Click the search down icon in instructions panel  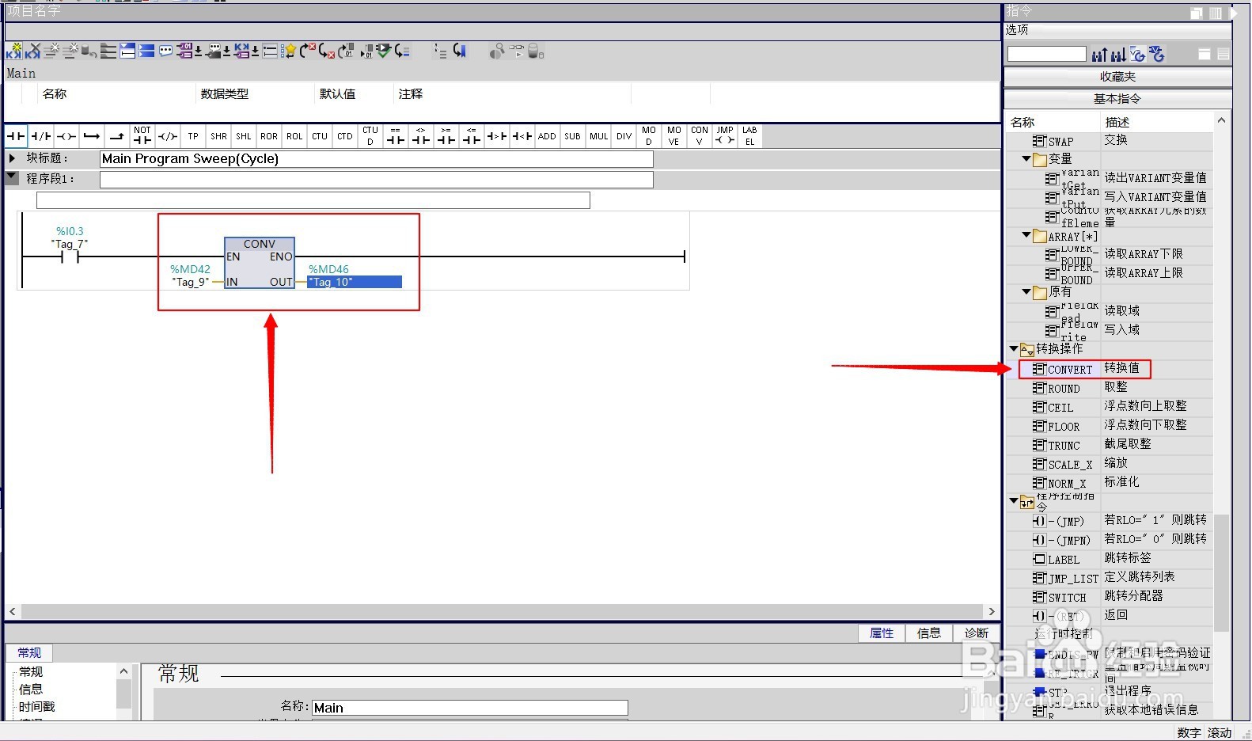click(x=1118, y=55)
